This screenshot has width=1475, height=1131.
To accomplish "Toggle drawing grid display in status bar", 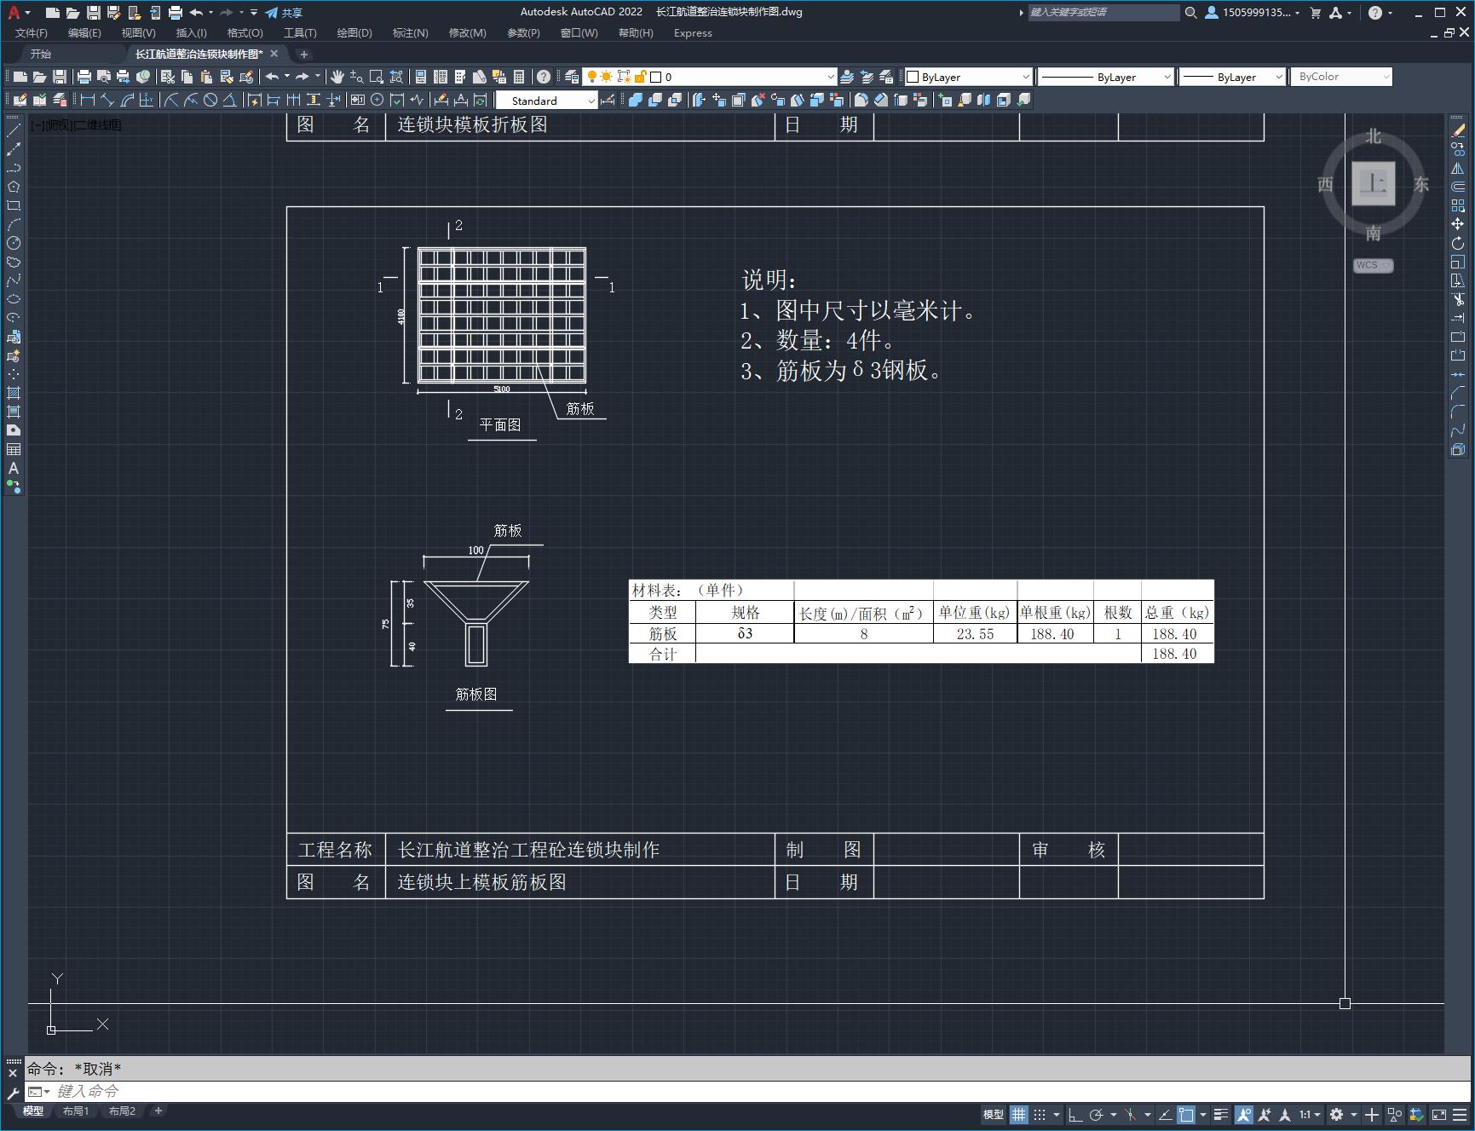I will pyautogui.click(x=1019, y=1114).
